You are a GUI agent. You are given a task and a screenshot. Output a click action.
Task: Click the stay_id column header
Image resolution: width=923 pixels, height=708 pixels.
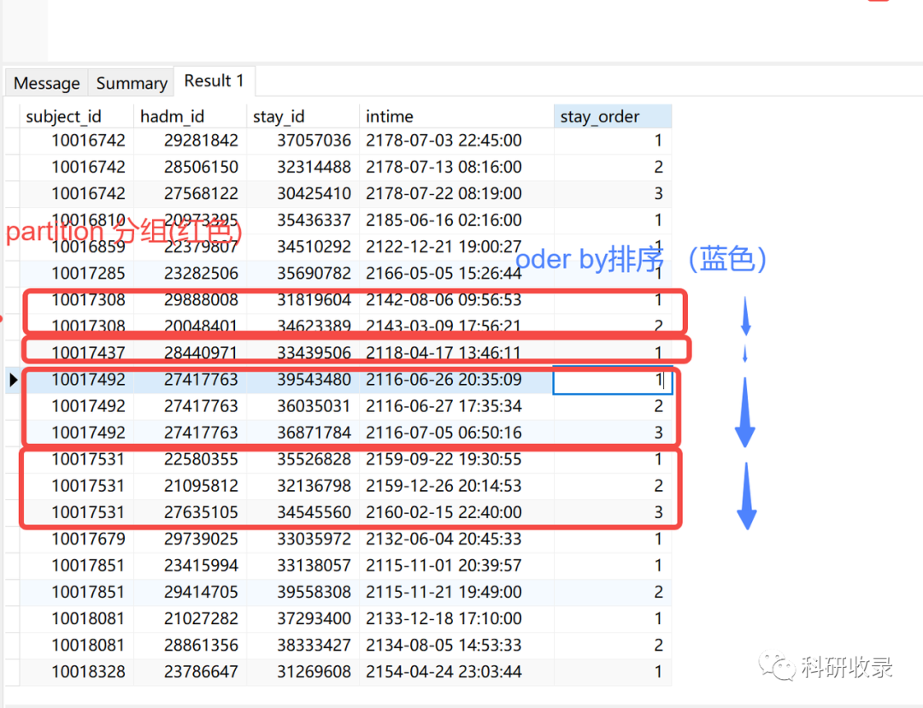[303, 116]
